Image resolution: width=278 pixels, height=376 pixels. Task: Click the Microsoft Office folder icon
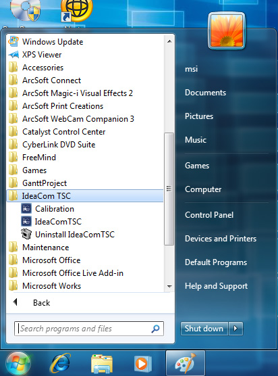pyautogui.click(x=13, y=260)
